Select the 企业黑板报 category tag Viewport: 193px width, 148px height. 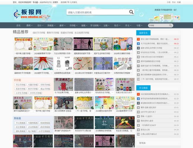pyautogui.click(x=33, y=127)
